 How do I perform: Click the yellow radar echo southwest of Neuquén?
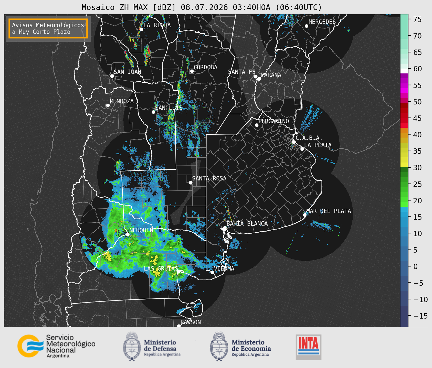108,256
